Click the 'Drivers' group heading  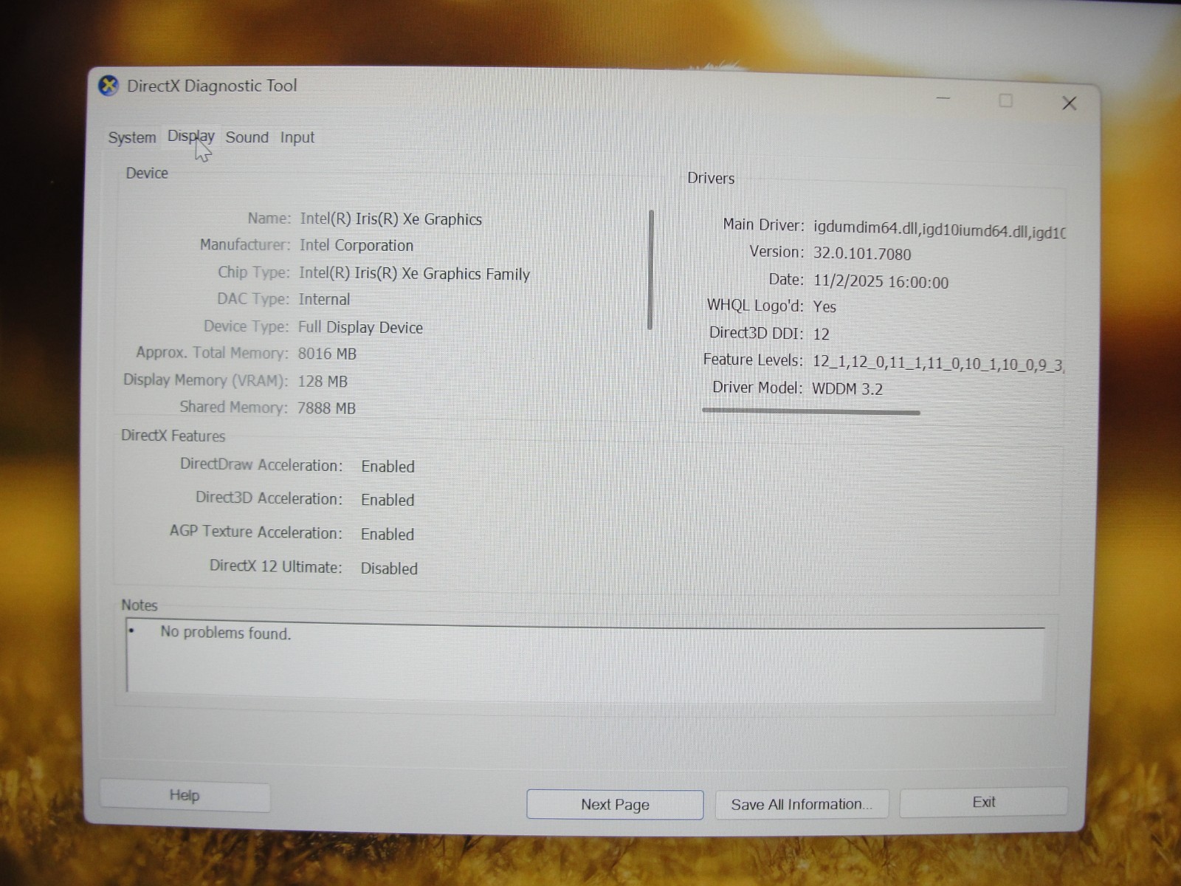(711, 178)
